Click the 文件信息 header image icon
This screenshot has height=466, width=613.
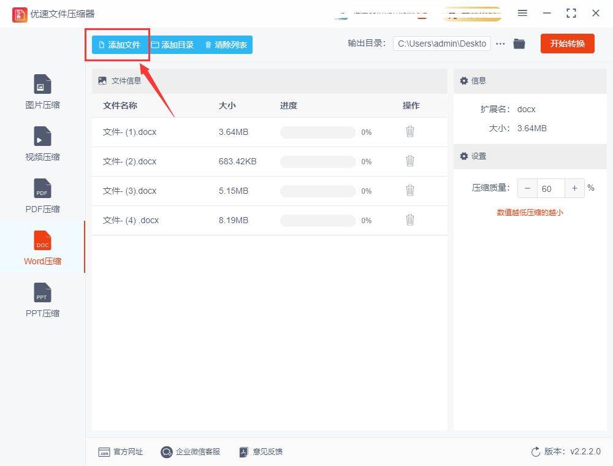tap(102, 81)
